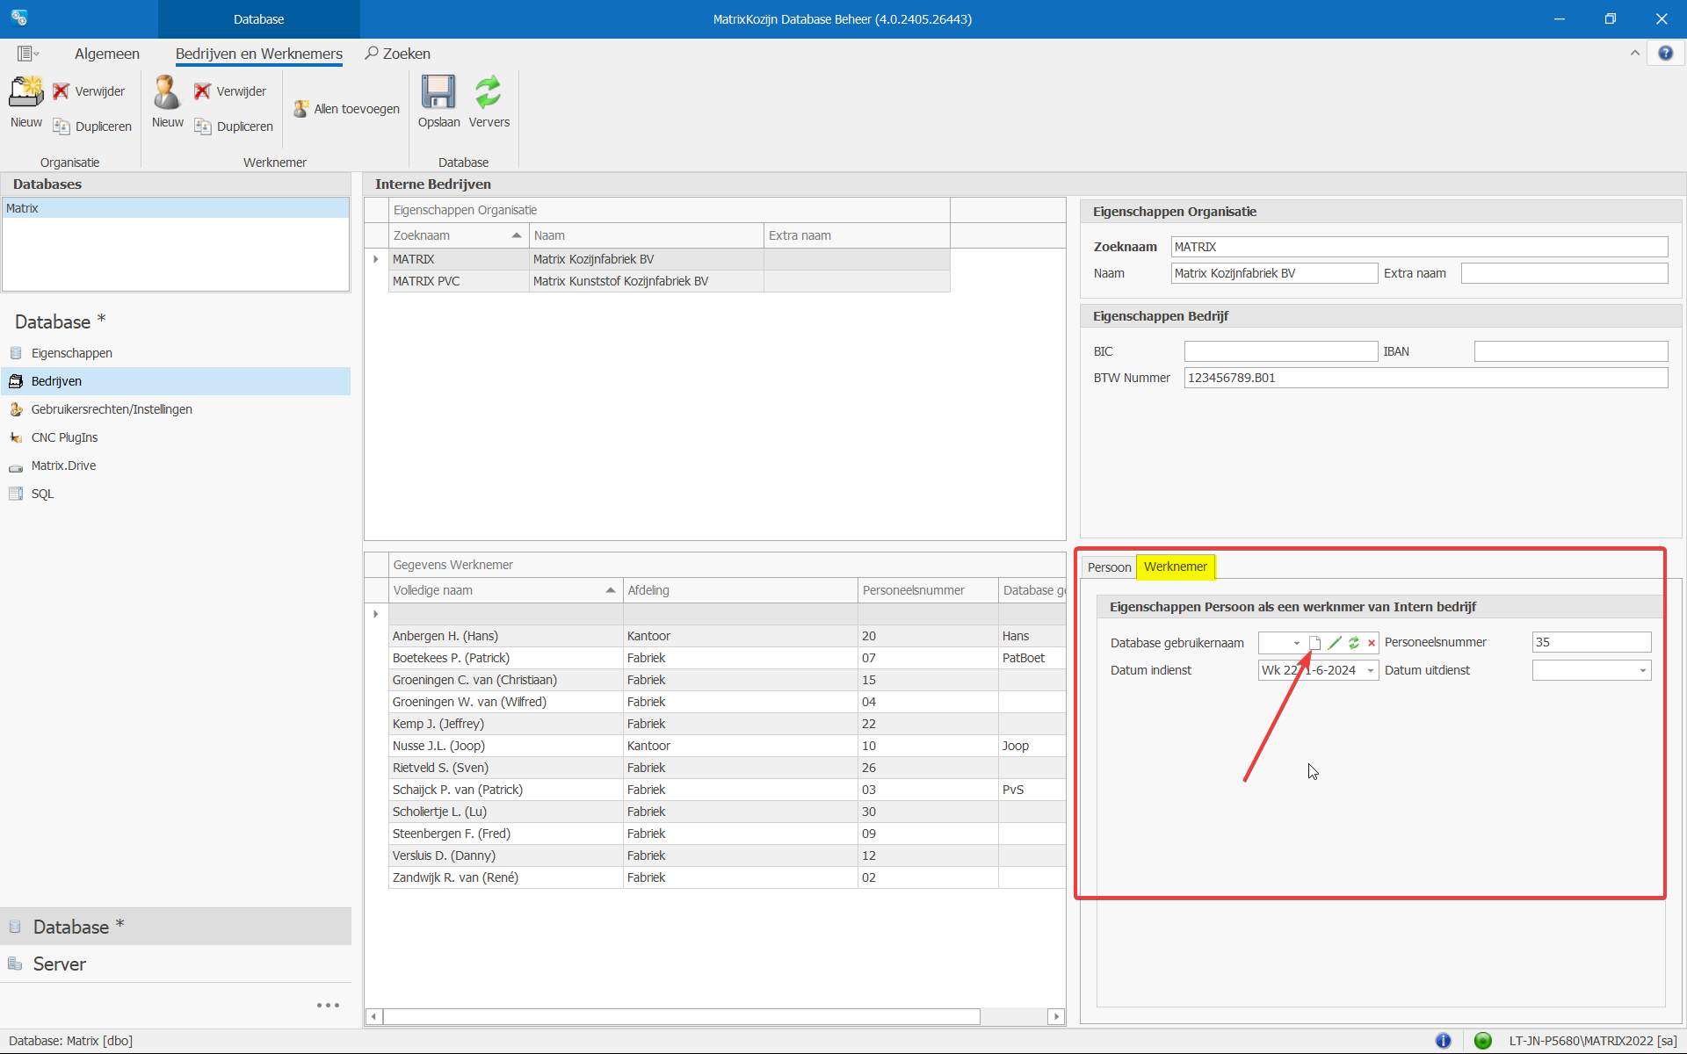The height and width of the screenshot is (1054, 1687).
Task: Click Nieuw werknemer person icon
Action: pos(167,91)
